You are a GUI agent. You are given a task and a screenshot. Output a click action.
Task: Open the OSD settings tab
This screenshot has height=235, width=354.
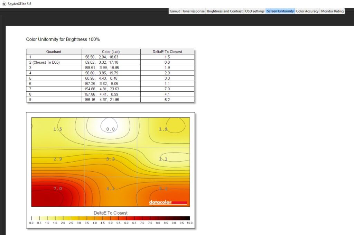pos(255,11)
